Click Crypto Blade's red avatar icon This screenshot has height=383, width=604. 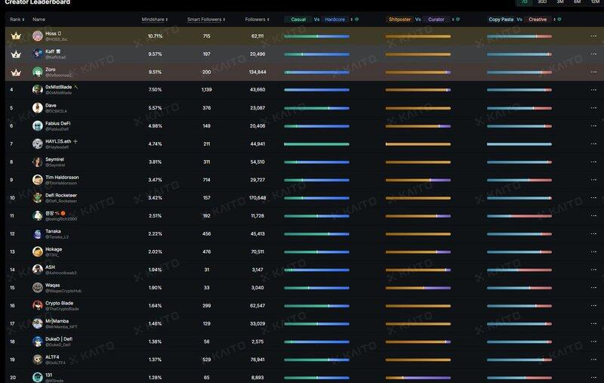tap(38, 305)
